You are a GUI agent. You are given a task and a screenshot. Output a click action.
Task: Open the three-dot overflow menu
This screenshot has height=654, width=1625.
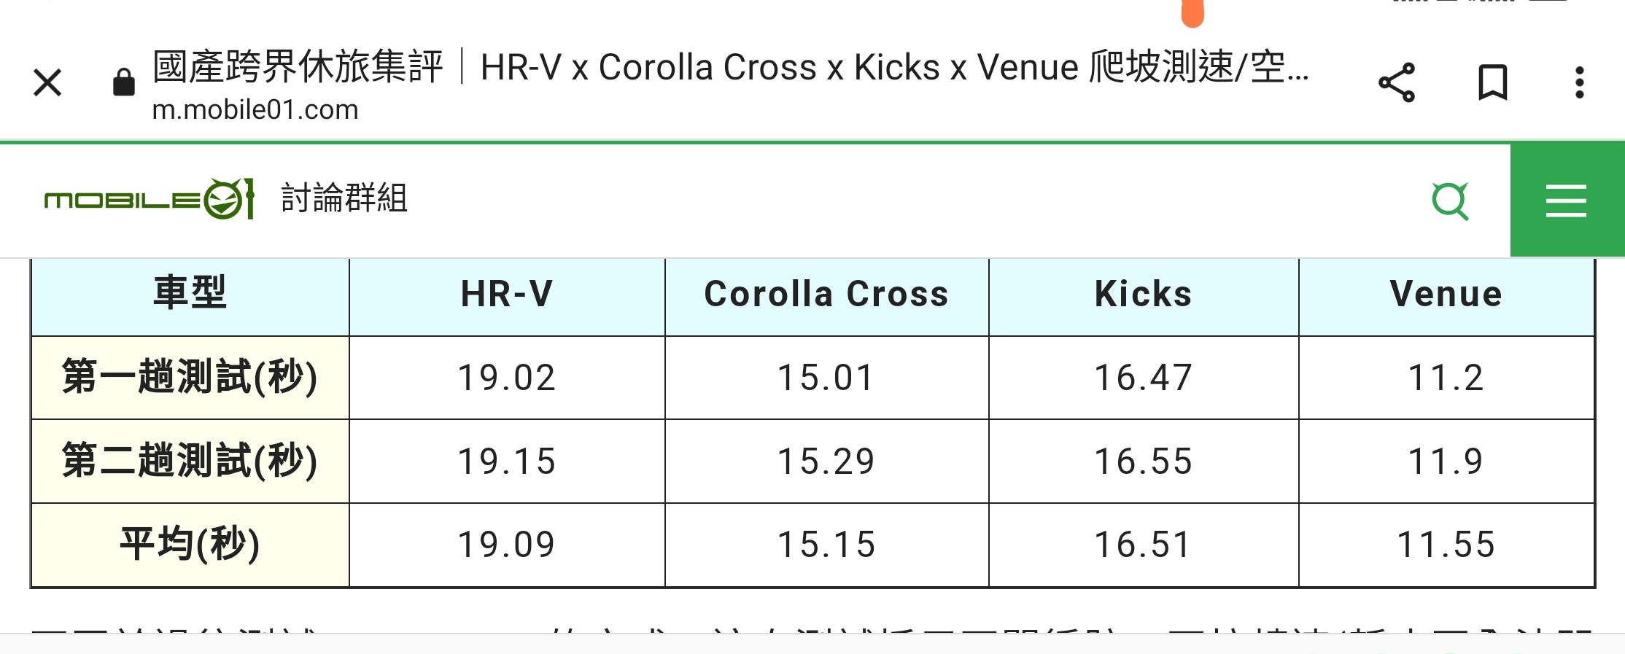point(1579,82)
